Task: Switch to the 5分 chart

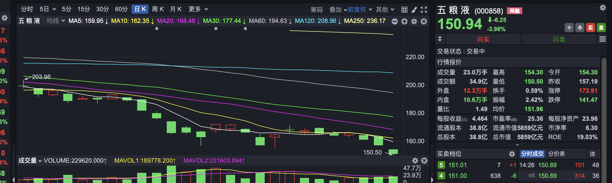Action: click(x=67, y=9)
